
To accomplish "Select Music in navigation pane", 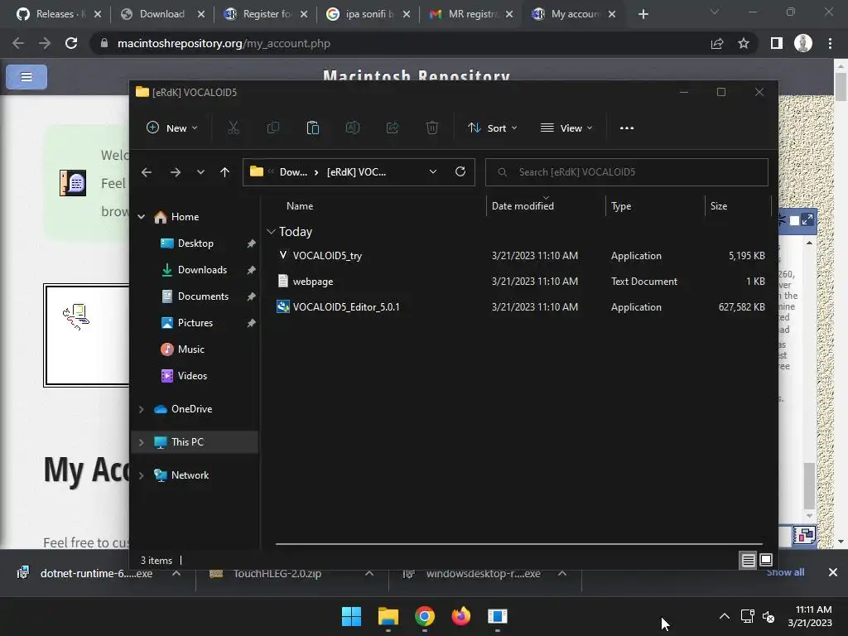I will [191, 349].
